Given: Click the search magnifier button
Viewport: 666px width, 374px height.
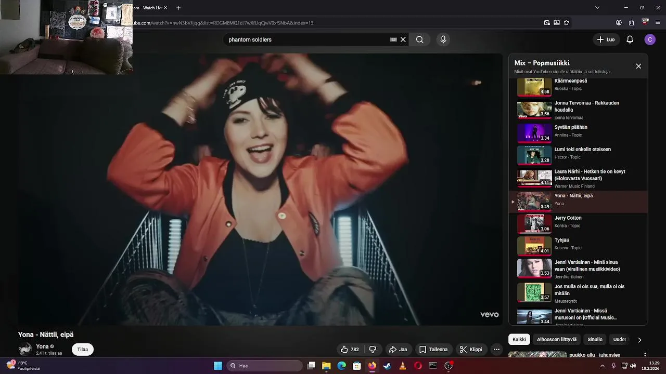Looking at the screenshot, I should click(420, 39).
